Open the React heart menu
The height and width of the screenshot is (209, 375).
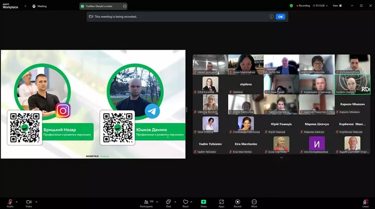coord(186,203)
